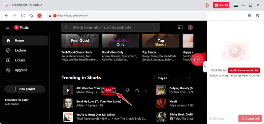Click the Adele artist name

80,105
